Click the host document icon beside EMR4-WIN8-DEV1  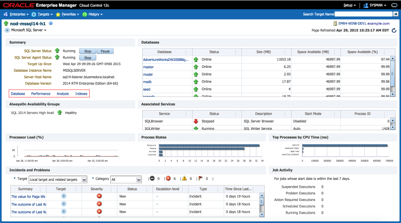click(335, 23)
